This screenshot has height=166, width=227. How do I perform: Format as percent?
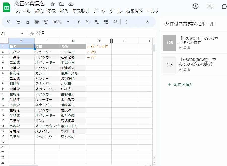pos(87,22)
